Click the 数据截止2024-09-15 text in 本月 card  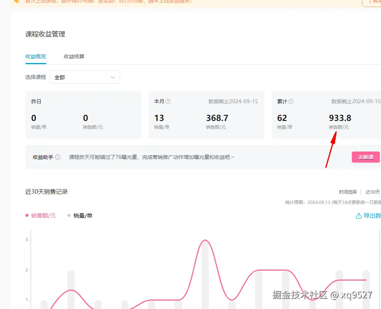click(x=233, y=101)
